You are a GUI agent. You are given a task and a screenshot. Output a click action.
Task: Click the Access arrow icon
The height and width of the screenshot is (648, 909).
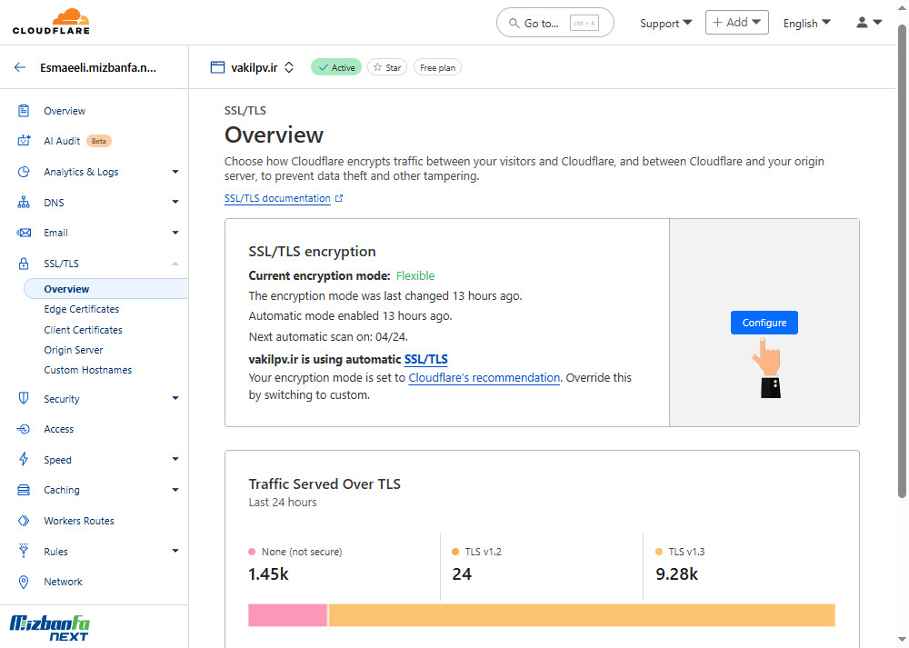point(24,429)
